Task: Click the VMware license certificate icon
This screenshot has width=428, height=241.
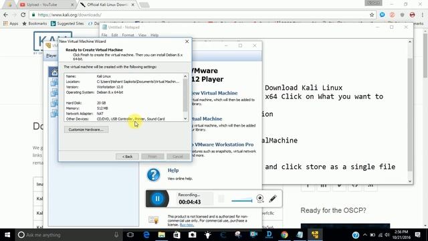Action: pos(153,220)
